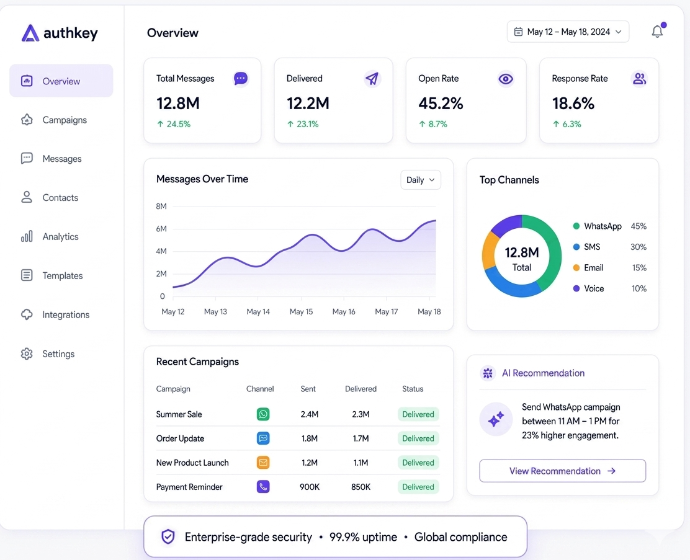Click the WhatsApp icon in Summer Sale row
This screenshot has height=560, width=690.
point(263,414)
